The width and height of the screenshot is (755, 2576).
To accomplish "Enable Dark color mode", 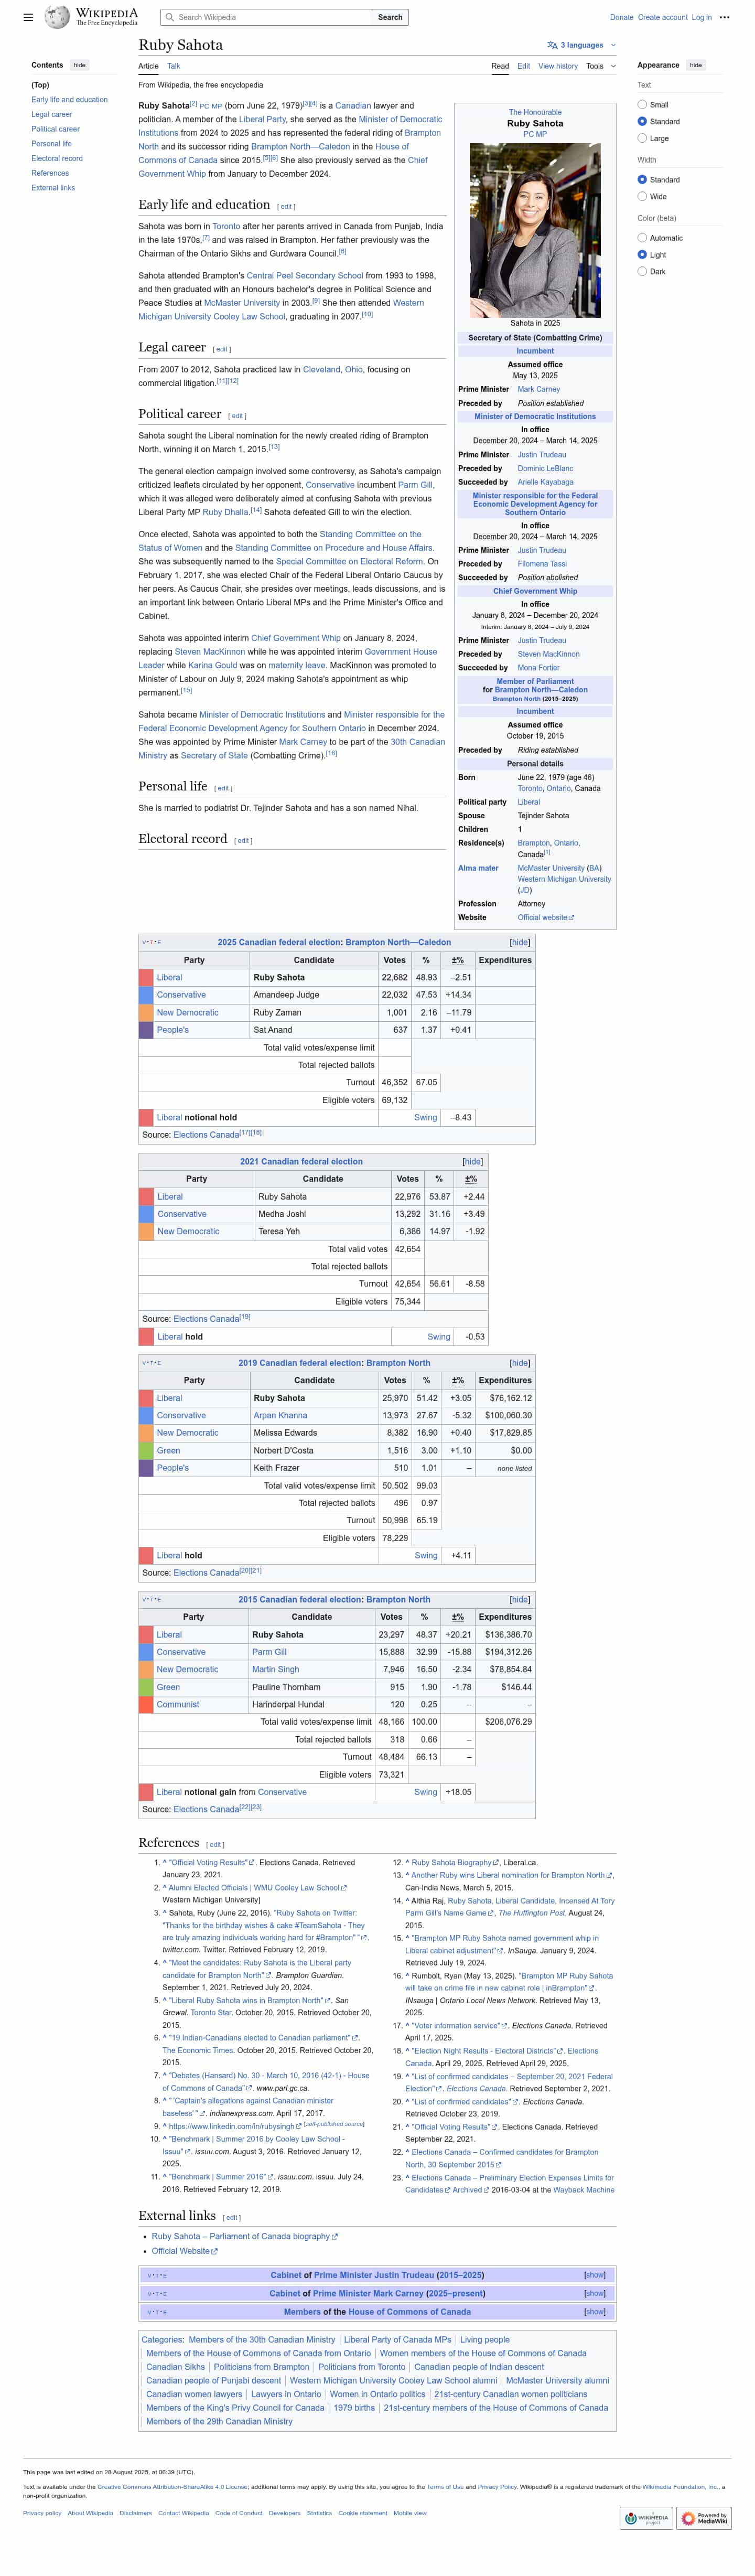I will click(x=642, y=272).
